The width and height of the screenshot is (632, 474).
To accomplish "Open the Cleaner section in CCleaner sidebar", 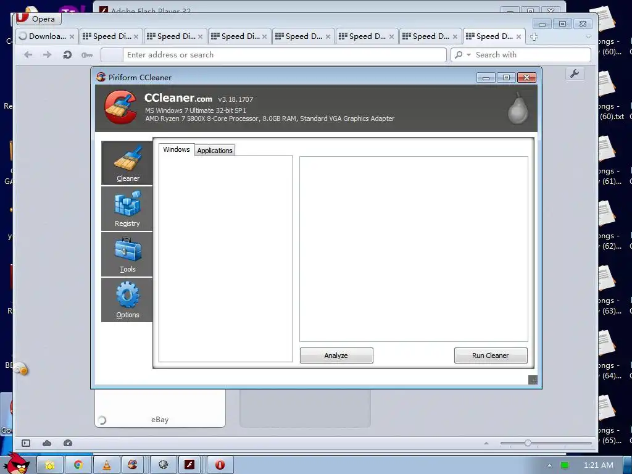I will 127,163.
